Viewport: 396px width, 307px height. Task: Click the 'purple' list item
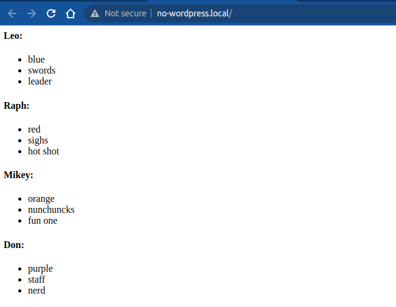click(40, 269)
